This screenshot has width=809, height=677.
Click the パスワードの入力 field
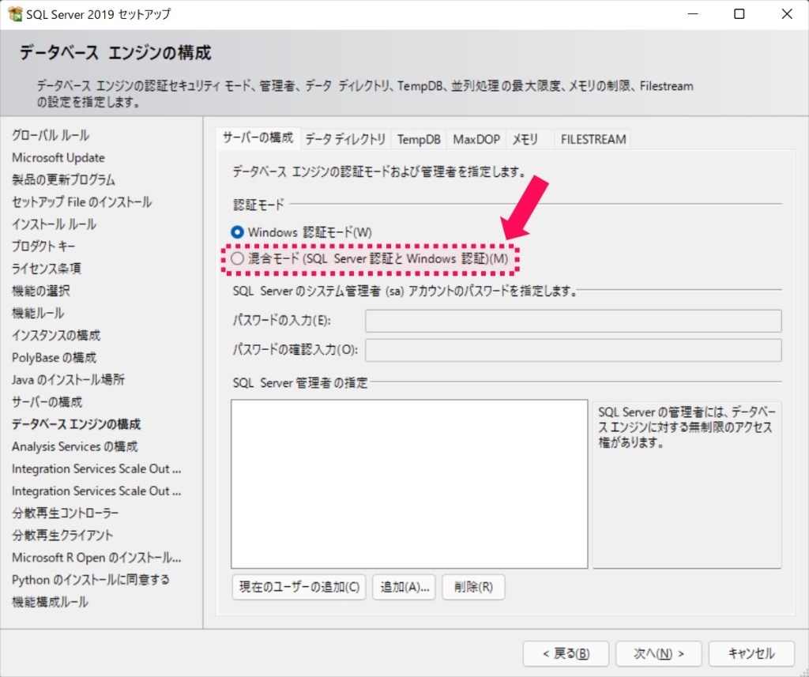pos(574,321)
